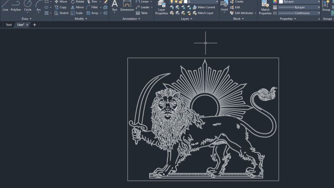Click the Match Layer button
The height and width of the screenshot is (188, 334).
tap(203, 13)
